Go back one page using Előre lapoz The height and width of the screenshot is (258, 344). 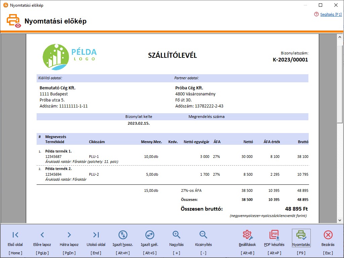click(42, 235)
